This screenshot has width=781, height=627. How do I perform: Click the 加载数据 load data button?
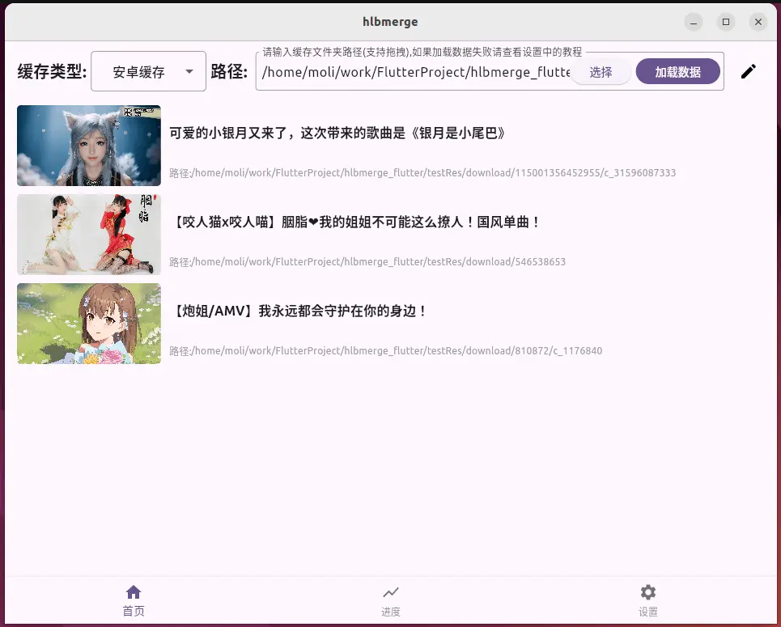tap(679, 71)
